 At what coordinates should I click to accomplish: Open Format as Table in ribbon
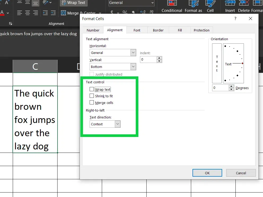193,6
